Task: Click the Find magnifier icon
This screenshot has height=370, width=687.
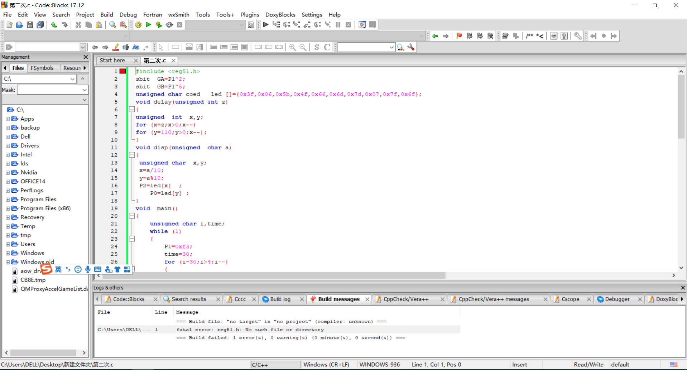Action: (x=112, y=25)
